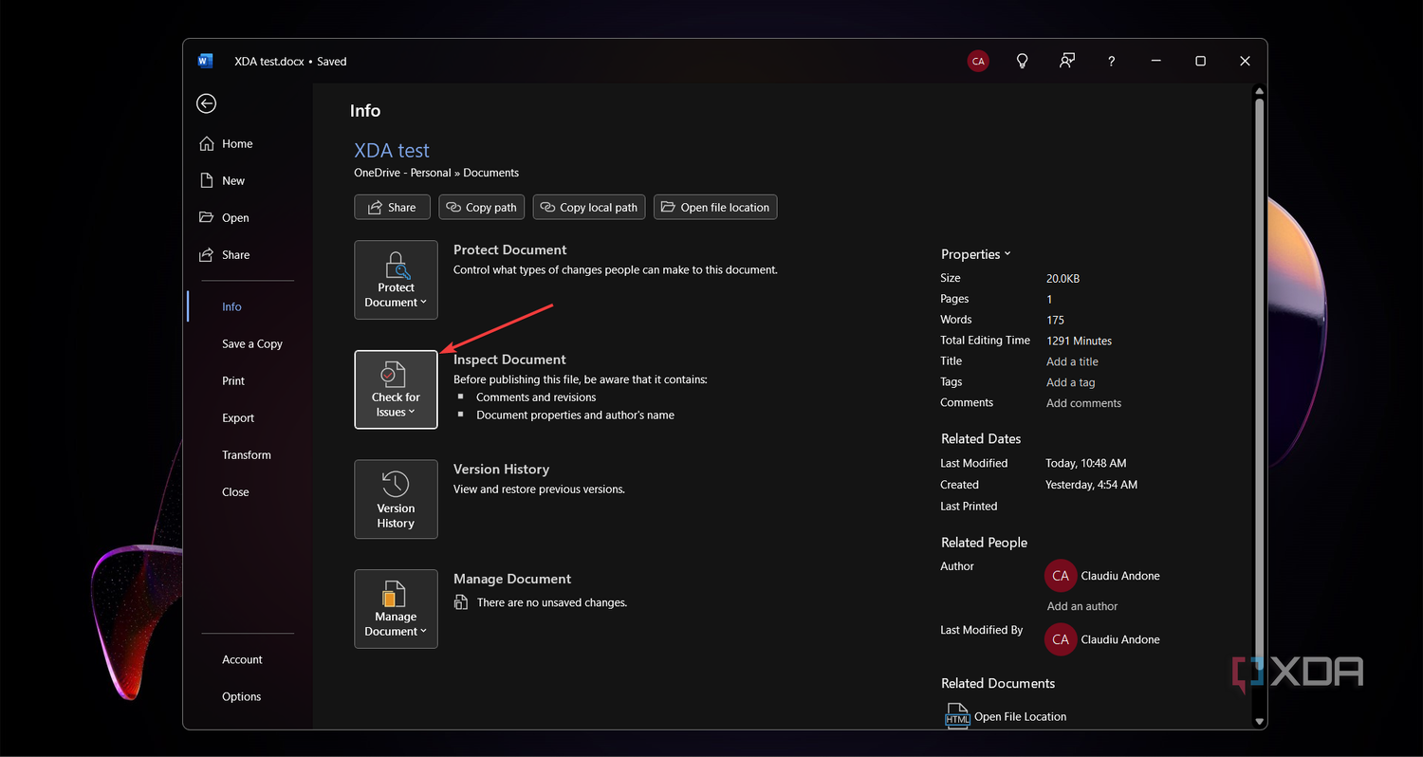
Task: Click the Open file location button
Action: (715, 207)
